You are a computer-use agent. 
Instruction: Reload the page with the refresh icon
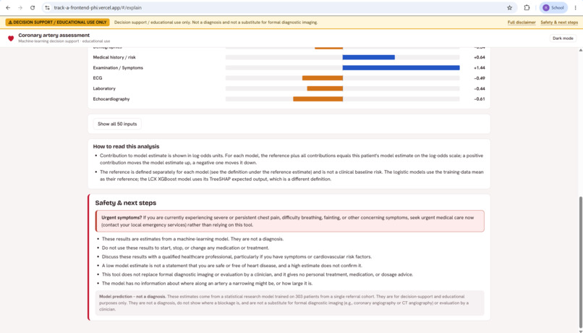(x=33, y=7)
